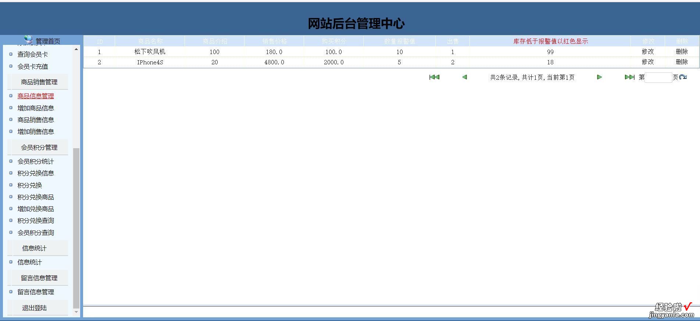Image resolution: width=700 pixels, height=321 pixels.
Task: Jump to the last page icon
Action: (629, 77)
